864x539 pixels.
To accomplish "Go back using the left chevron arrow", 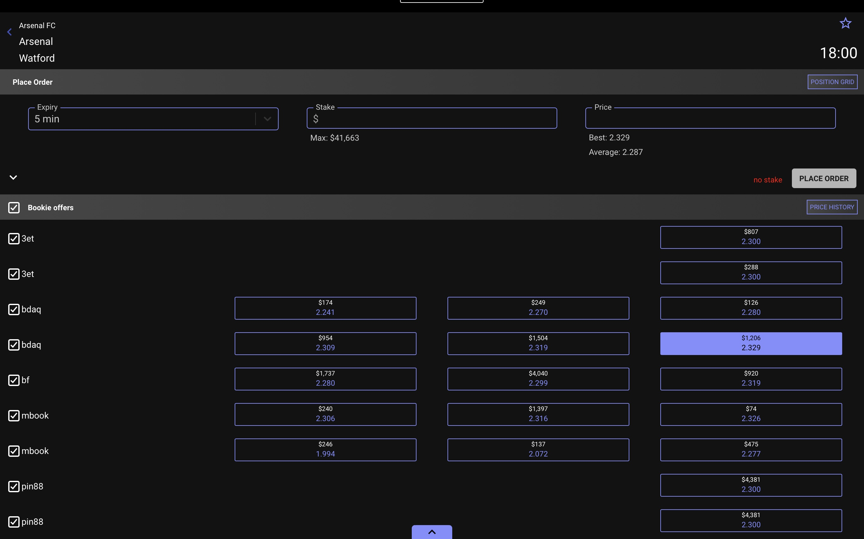I will tap(9, 32).
